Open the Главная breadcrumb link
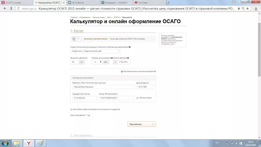261x147 pixels. coord(74,17)
